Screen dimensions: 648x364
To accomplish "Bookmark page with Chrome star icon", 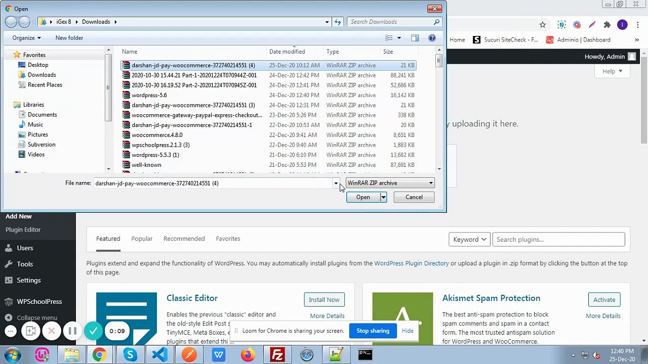I will tap(543, 25).
